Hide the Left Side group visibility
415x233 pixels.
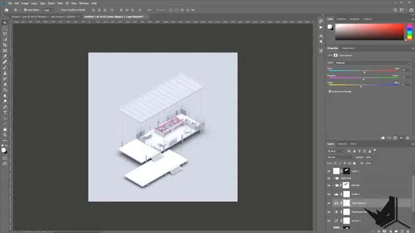(329, 186)
